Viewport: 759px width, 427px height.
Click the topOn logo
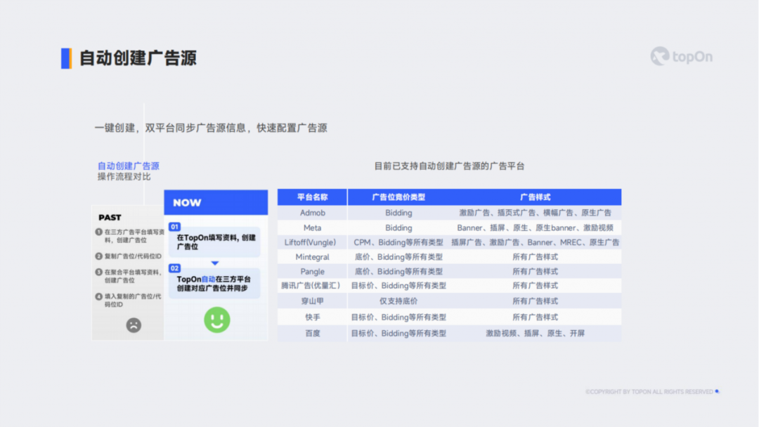[682, 57]
